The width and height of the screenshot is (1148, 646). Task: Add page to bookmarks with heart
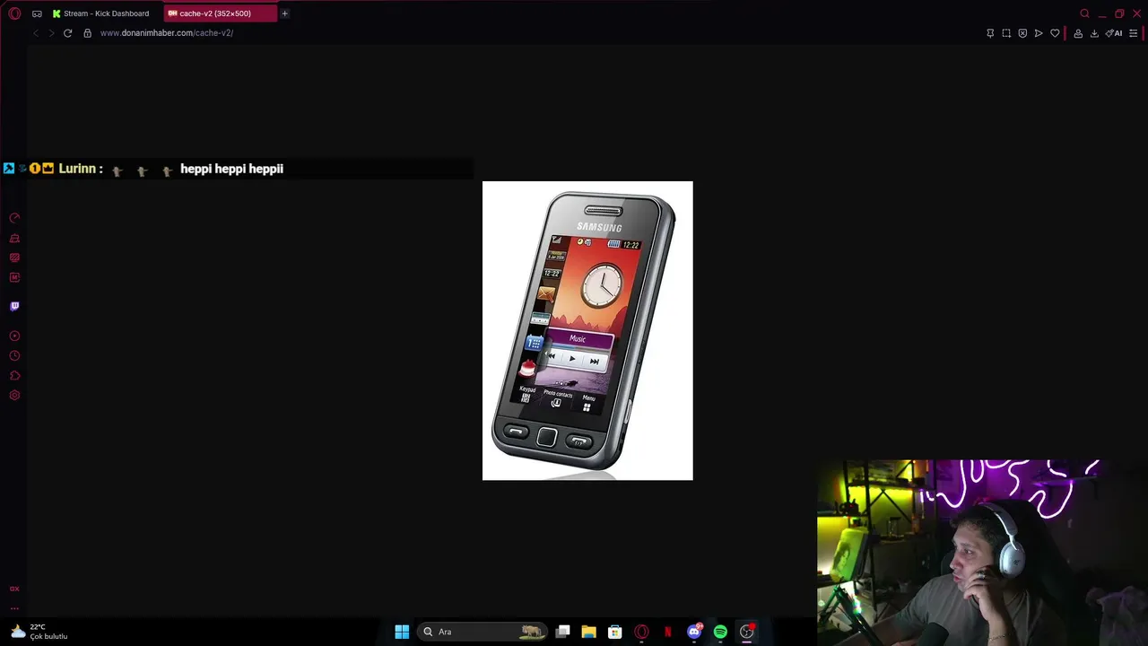pyautogui.click(x=1055, y=33)
